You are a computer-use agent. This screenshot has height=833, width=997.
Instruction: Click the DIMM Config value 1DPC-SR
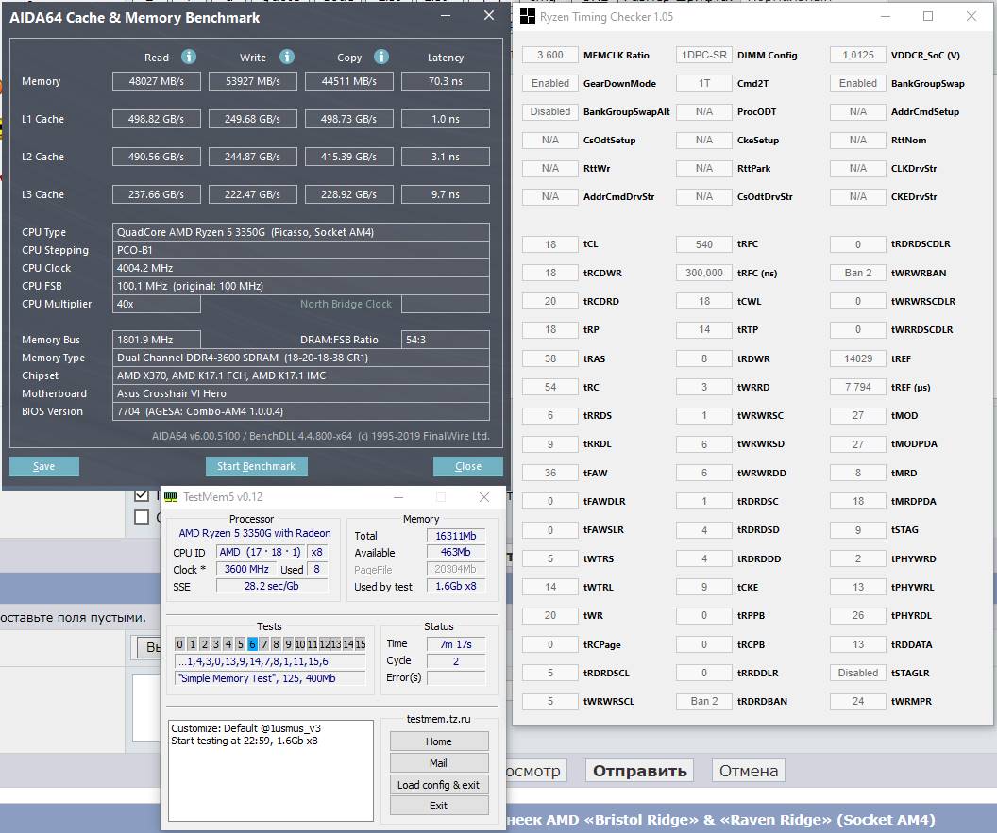[x=704, y=55]
